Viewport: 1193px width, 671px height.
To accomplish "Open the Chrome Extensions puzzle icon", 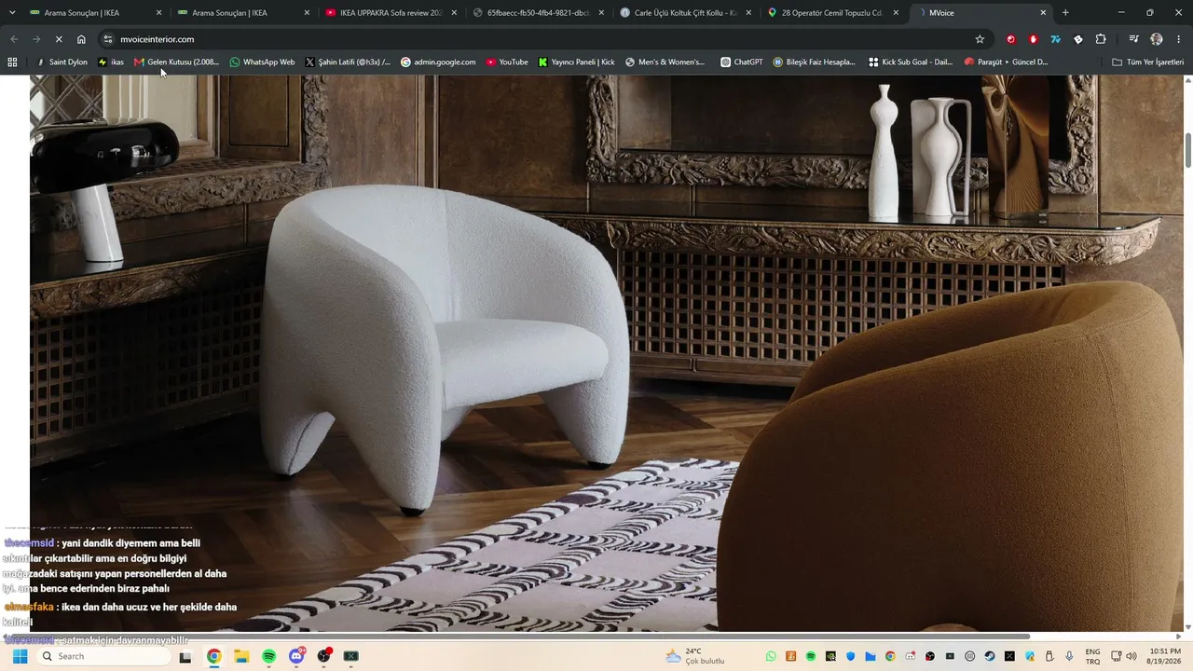I will 1101,39.
